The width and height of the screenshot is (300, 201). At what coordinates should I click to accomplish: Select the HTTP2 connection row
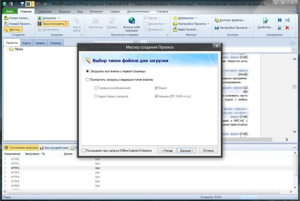148,168
